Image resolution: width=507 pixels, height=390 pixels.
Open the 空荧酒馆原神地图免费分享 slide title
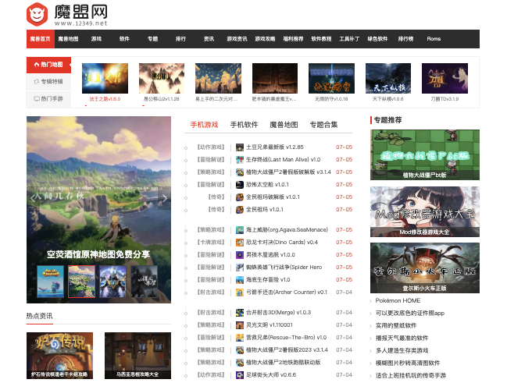98,255
